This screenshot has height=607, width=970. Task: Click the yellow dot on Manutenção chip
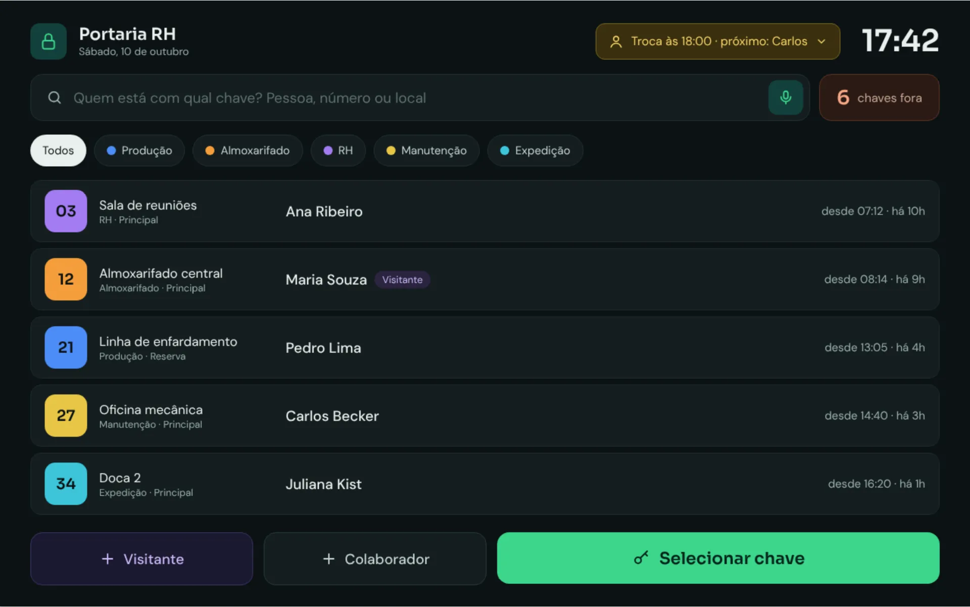(x=391, y=150)
